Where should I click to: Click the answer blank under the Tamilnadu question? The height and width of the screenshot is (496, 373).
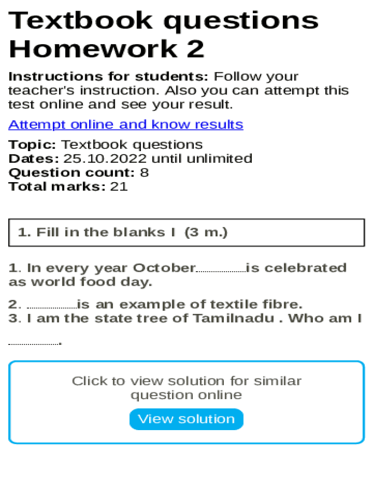click(34, 341)
